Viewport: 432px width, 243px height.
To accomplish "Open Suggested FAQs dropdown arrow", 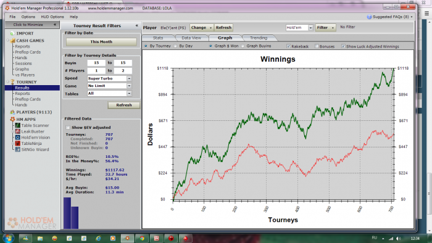I will pos(412,17).
